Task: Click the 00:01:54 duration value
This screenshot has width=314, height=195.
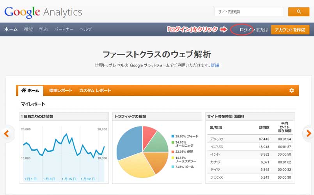Action: pos(284,139)
